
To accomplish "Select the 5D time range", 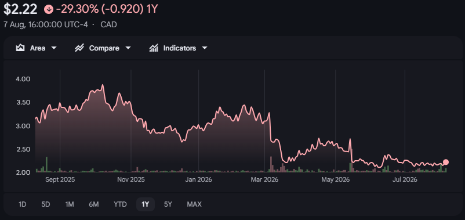I will (x=46, y=204).
